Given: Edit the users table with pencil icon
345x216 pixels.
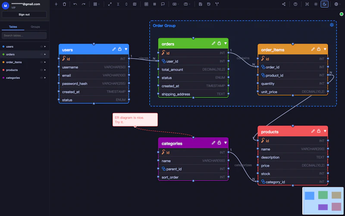Looking at the screenshot, I should pyautogui.click(x=114, y=49).
